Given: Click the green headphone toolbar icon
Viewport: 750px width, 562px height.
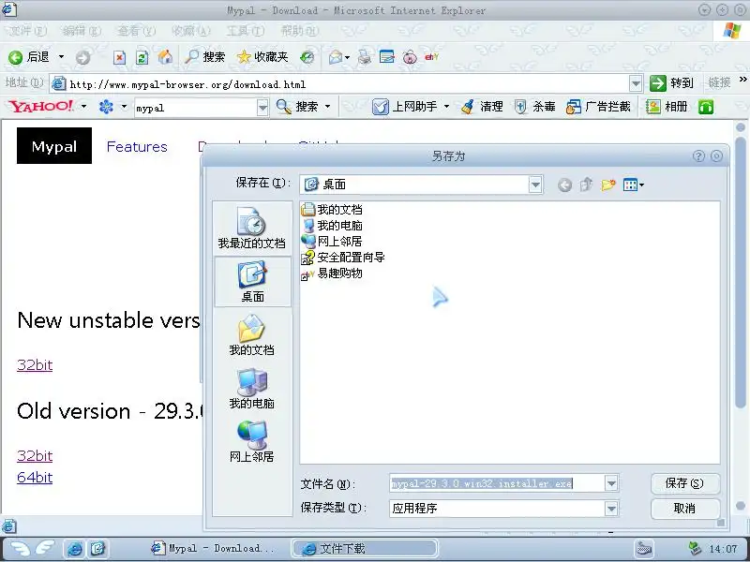Looking at the screenshot, I should coord(706,107).
